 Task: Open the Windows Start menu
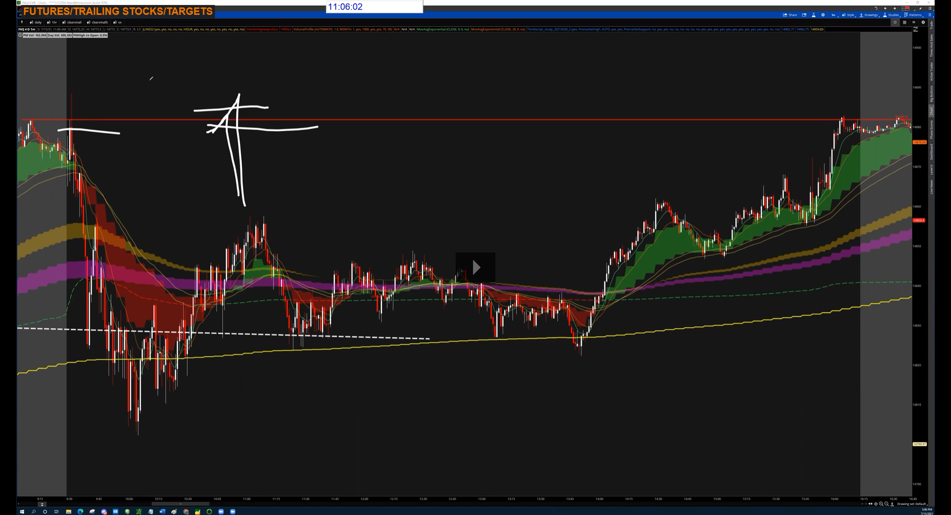coord(22,512)
